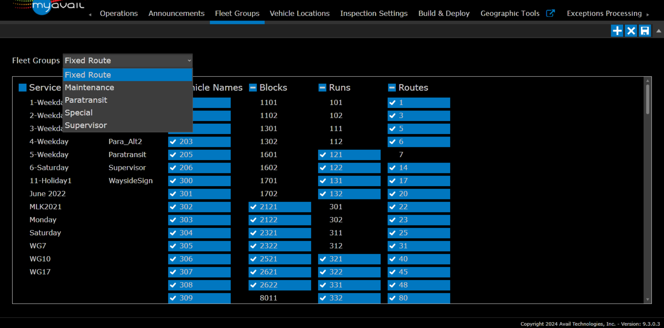Switch to Inspection Settings tab
The image size is (664, 328).
coord(374,13)
